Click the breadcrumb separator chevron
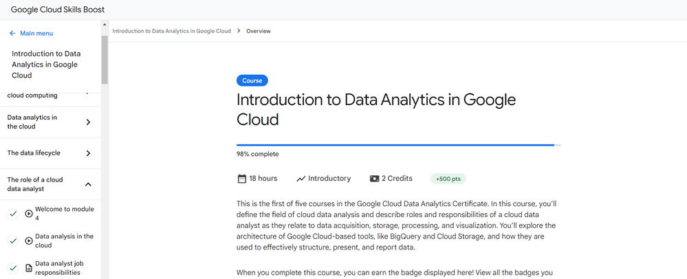Image resolution: width=687 pixels, height=279 pixels. pos(239,31)
